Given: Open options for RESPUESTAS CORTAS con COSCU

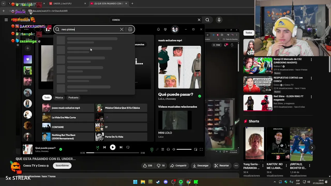Looking at the screenshot, I should (311, 78).
